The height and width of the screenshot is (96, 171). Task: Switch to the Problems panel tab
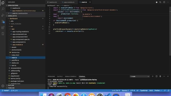coord(51,77)
